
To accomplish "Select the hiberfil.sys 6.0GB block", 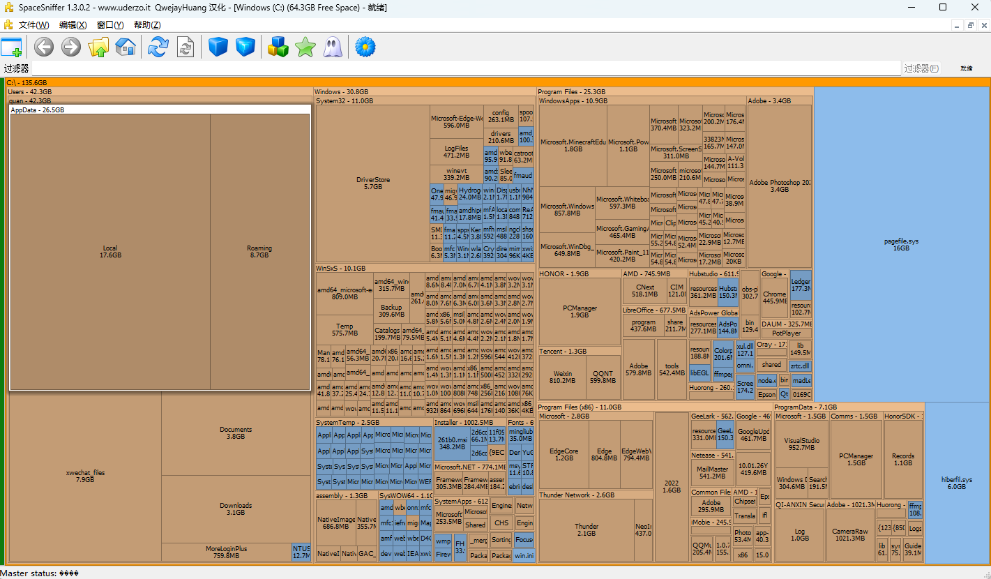I will pyautogui.click(x=957, y=483).
